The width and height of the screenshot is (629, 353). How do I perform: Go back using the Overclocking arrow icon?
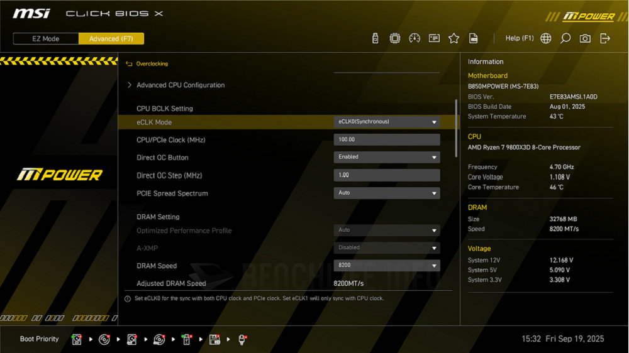click(129, 63)
